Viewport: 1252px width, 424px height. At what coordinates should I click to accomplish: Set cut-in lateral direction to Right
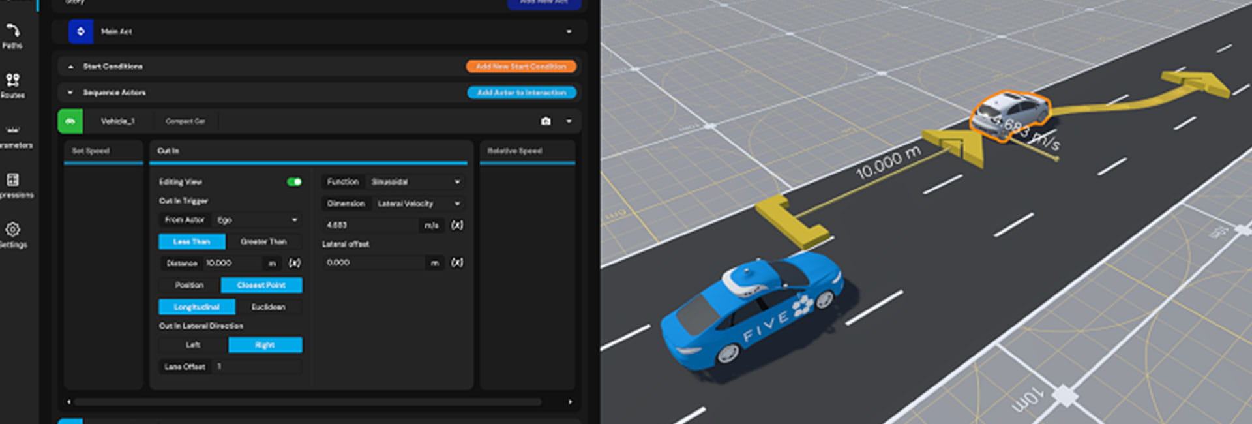(x=265, y=344)
